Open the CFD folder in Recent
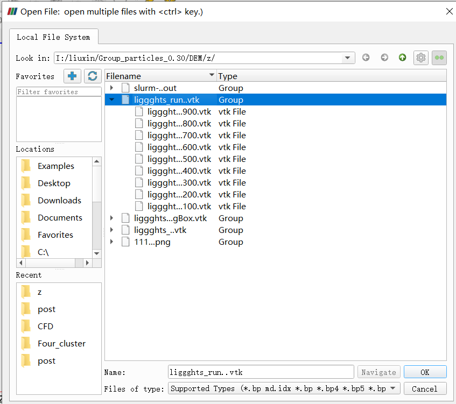 [45, 327]
